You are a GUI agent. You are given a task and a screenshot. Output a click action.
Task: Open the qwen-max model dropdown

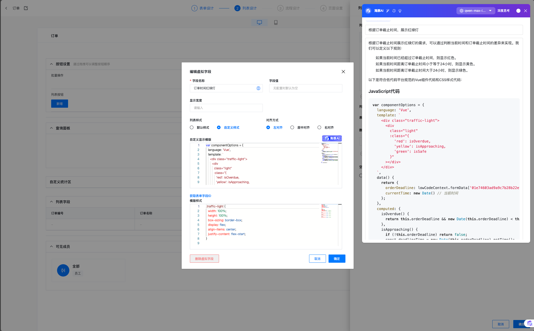476,11
